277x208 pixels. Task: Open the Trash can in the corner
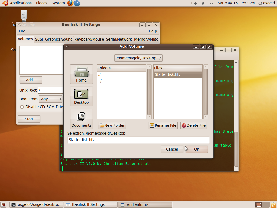point(273,205)
